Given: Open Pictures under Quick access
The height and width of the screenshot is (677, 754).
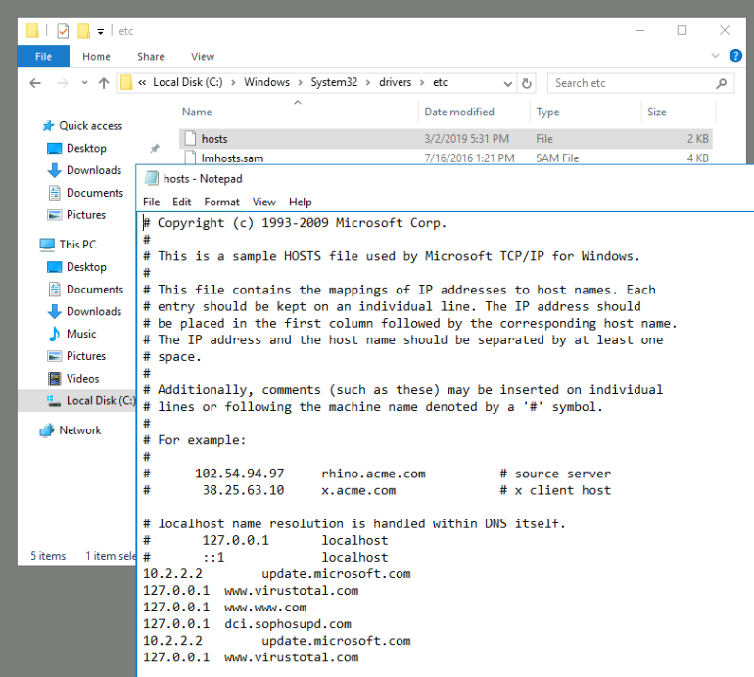Looking at the screenshot, I should tap(85, 215).
